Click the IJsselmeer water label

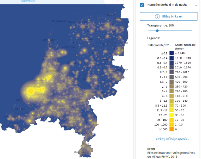[x=69, y=47]
